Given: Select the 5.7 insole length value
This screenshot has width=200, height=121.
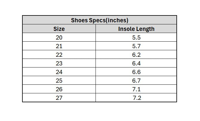Looking at the screenshot, I should (136, 46).
